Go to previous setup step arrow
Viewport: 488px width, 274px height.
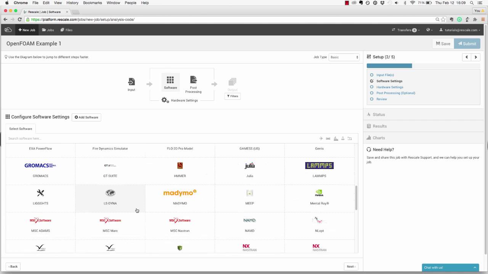point(467,57)
